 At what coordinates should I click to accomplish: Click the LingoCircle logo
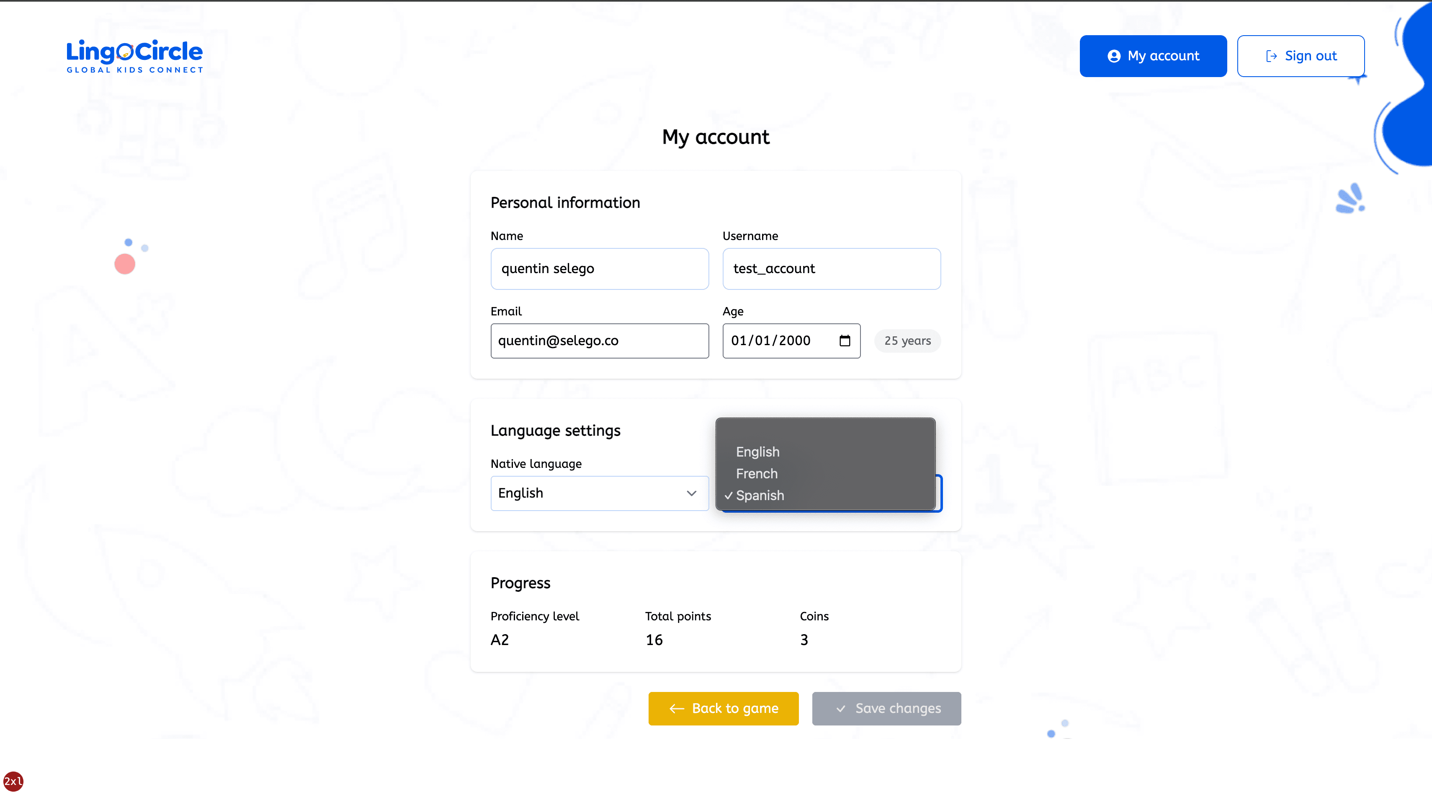pyautogui.click(x=134, y=56)
